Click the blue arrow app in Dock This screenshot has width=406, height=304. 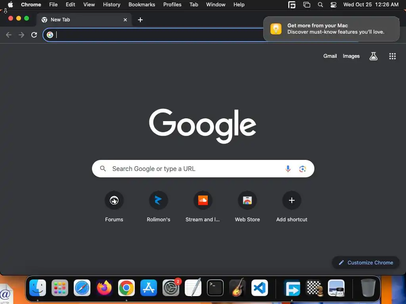point(292,288)
